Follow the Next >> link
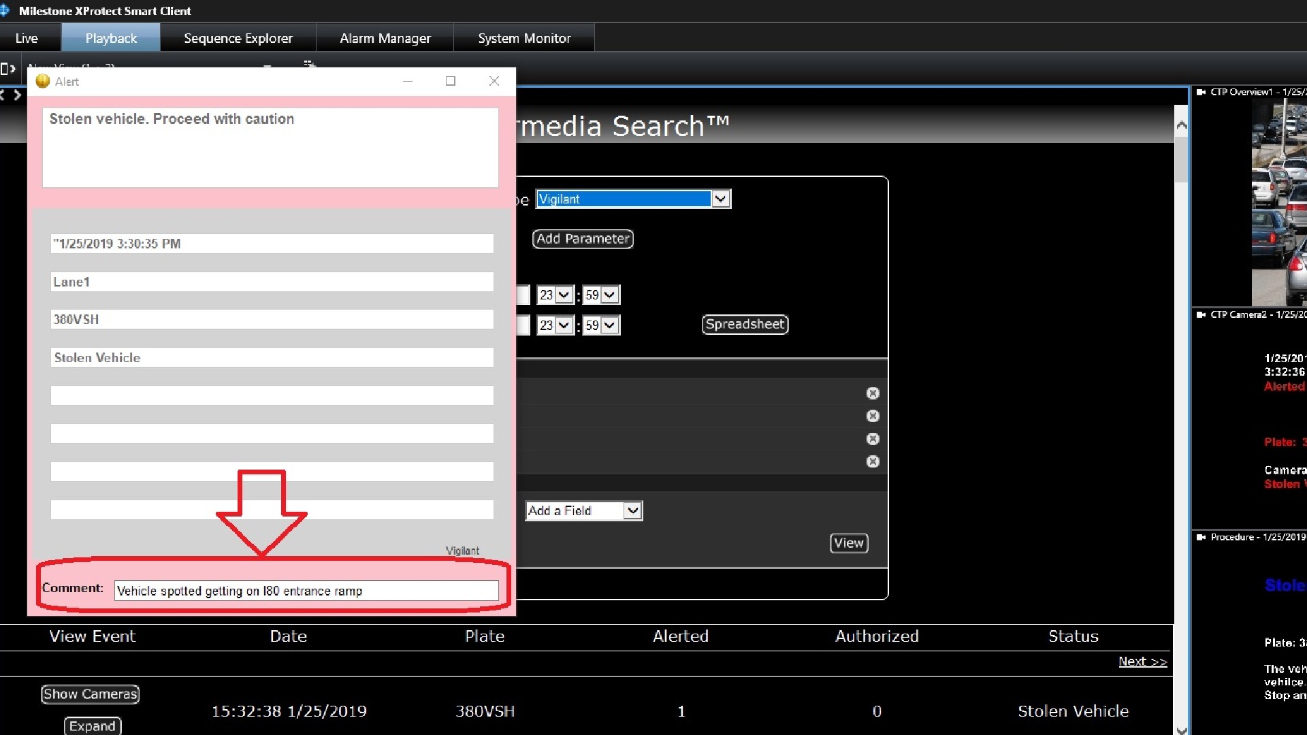The image size is (1307, 735). click(x=1142, y=661)
